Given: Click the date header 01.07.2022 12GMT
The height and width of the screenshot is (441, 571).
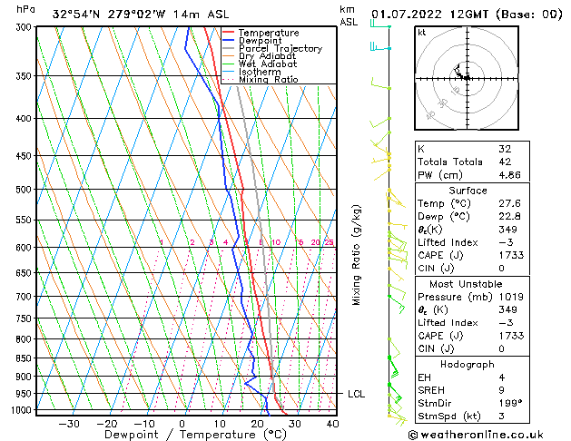Looking at the screenshot, I should (465, 14).
